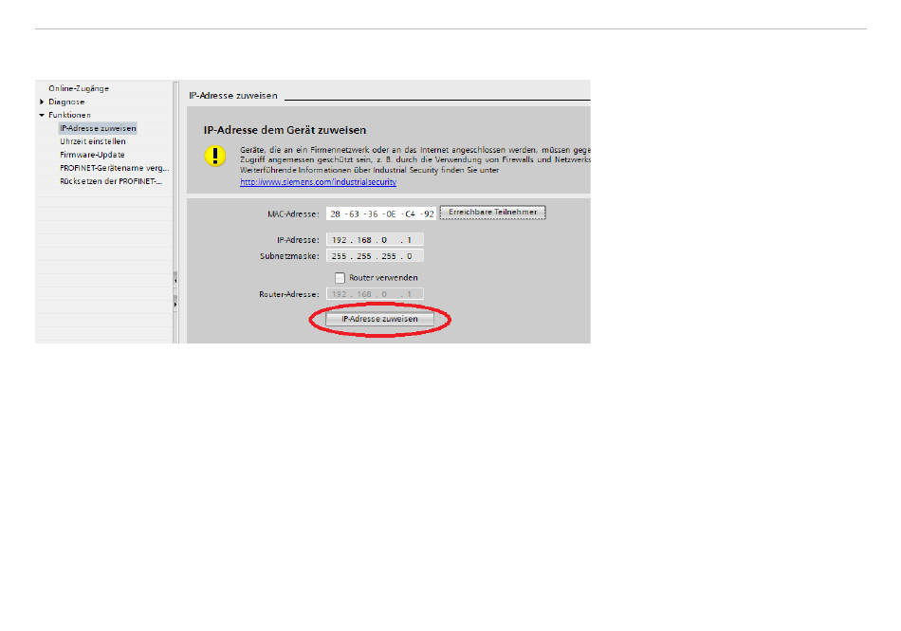Click the upper splitter collapse arrow

[x=175, y=280]
